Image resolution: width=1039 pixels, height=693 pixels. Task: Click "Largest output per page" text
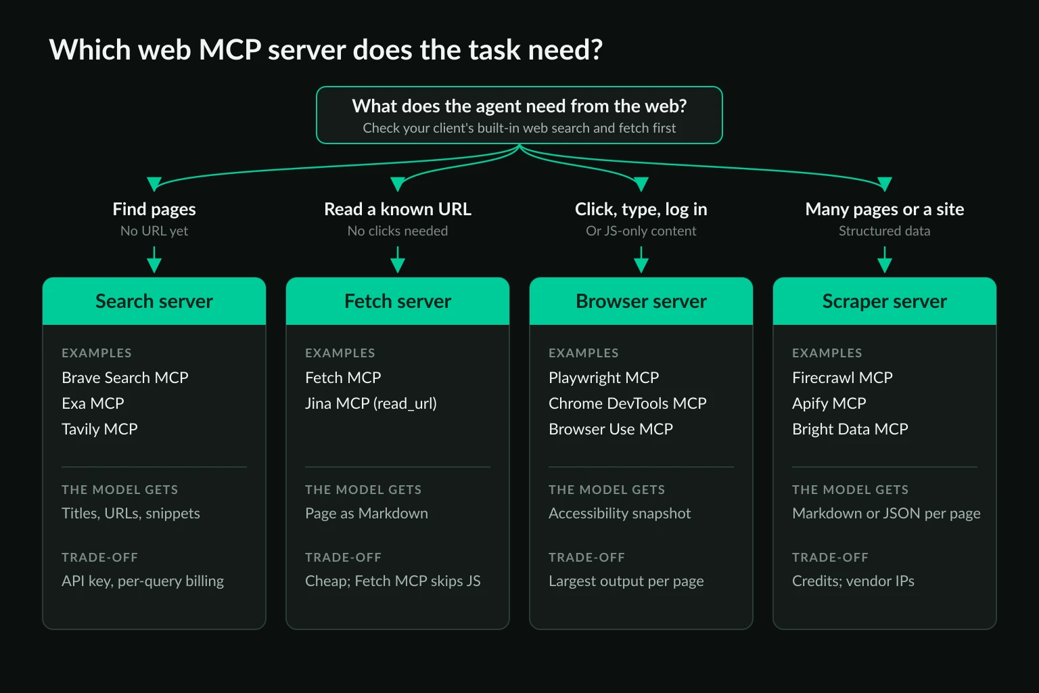coord(626,581)
